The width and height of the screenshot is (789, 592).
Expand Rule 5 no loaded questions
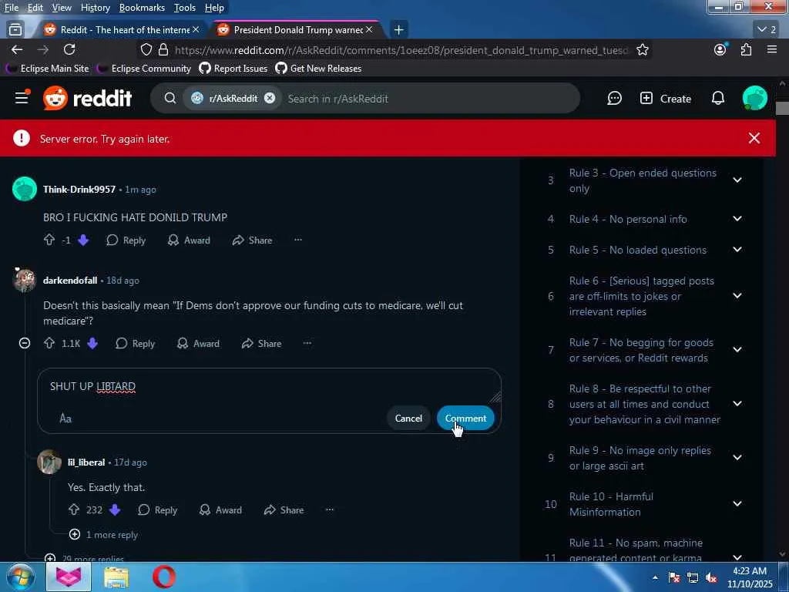point(737,250)
